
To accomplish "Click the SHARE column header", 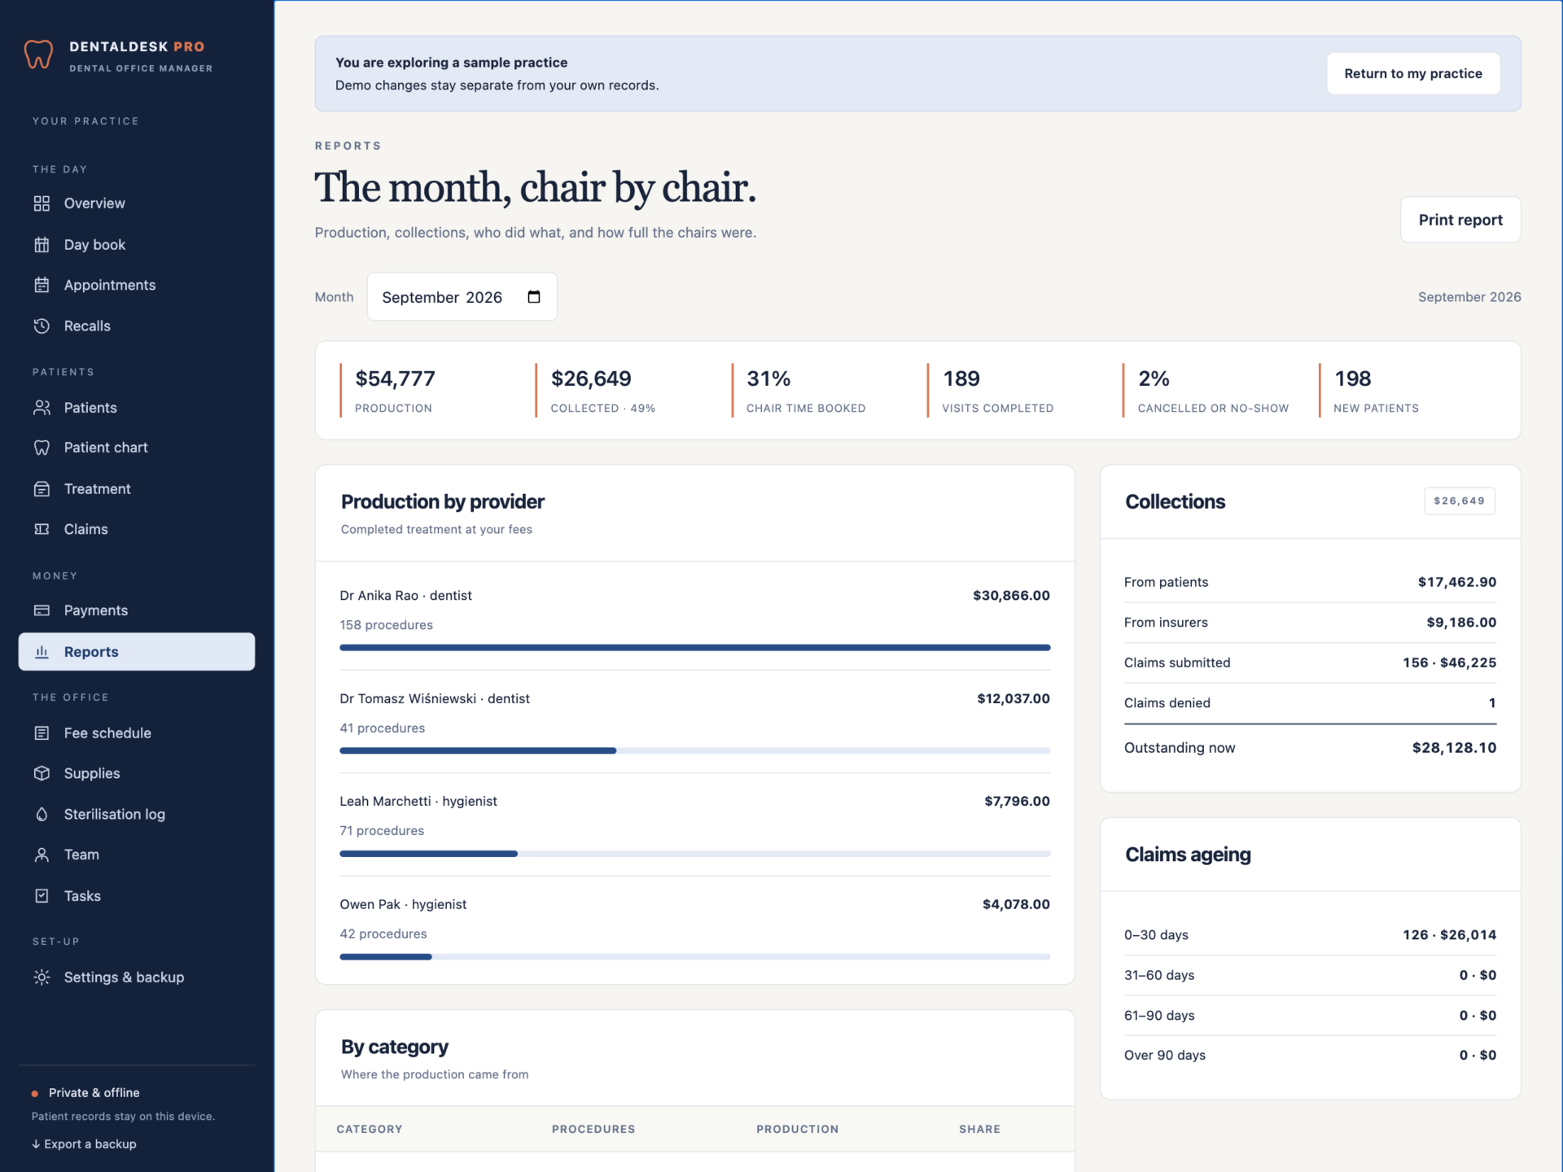I will tap(979, 1129).
